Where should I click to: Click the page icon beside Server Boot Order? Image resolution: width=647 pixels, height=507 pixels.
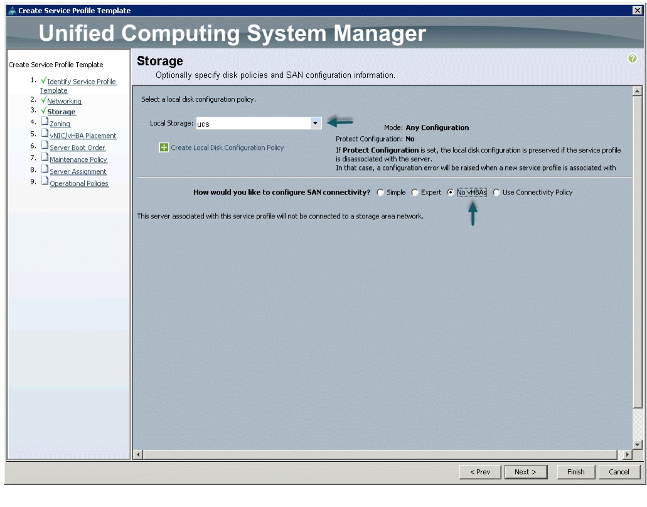click(x=45, y=145)
